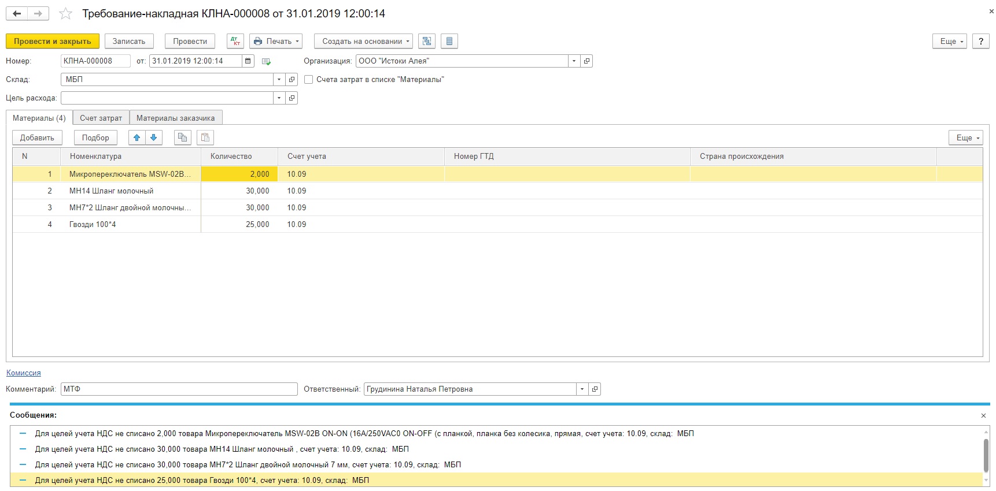Switch to the Счет затрат tab

coord(101,118)
